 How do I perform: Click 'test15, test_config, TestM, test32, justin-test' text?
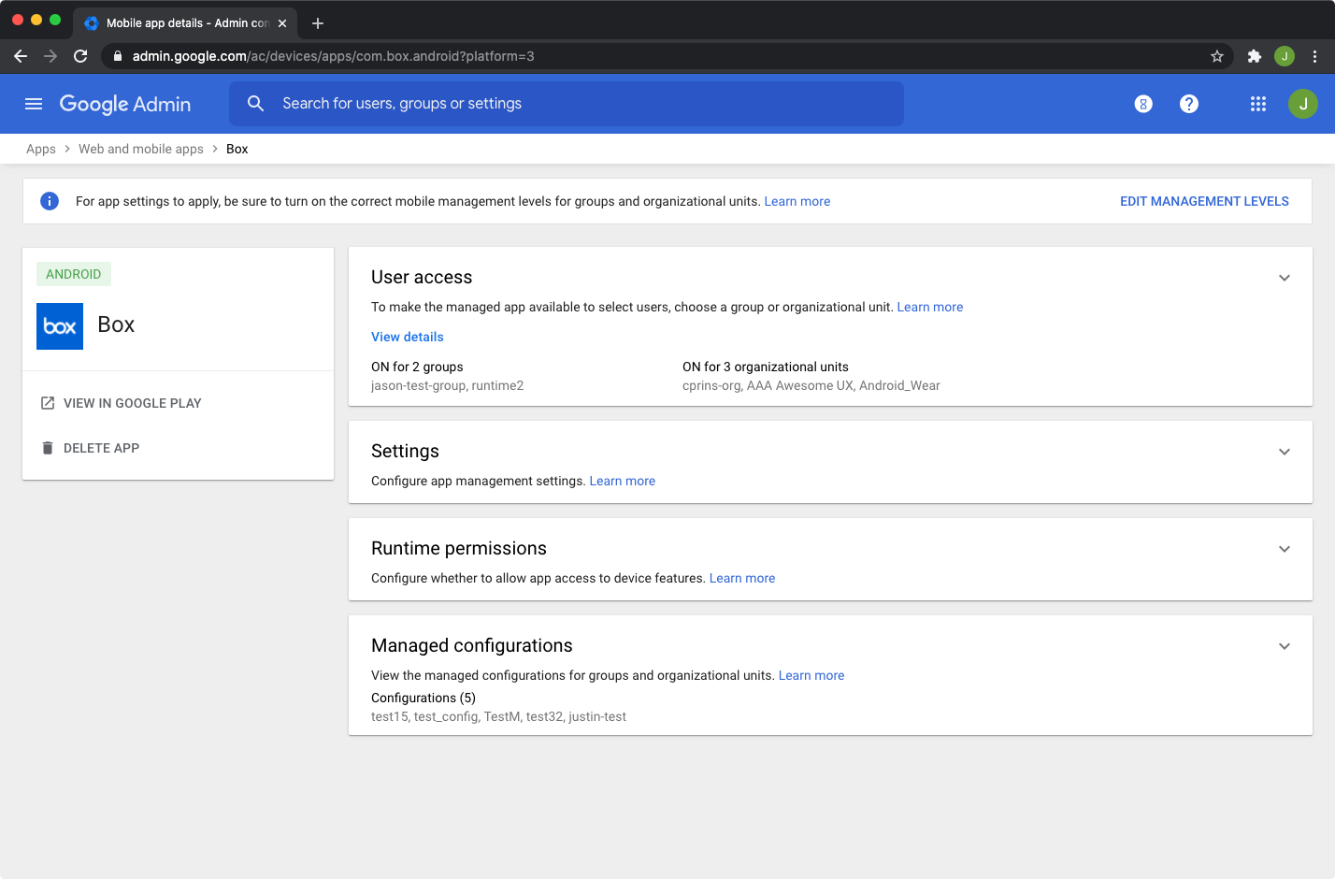498,716
